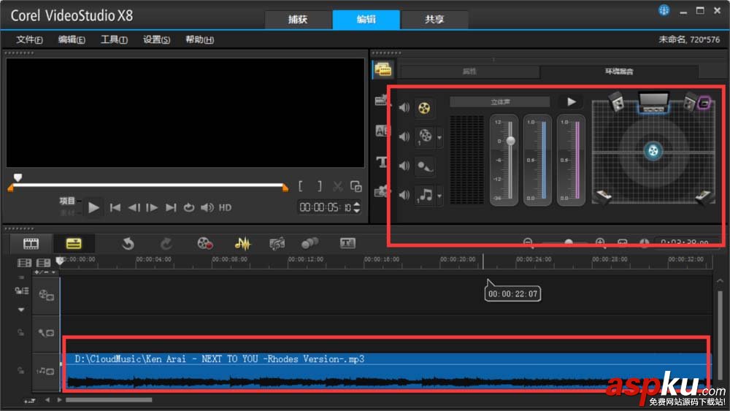Open the 属性 (Attributes) tab in options panel
Viewport: 730px width, 411px height.
pyautogui.click(x=469, y=72)
